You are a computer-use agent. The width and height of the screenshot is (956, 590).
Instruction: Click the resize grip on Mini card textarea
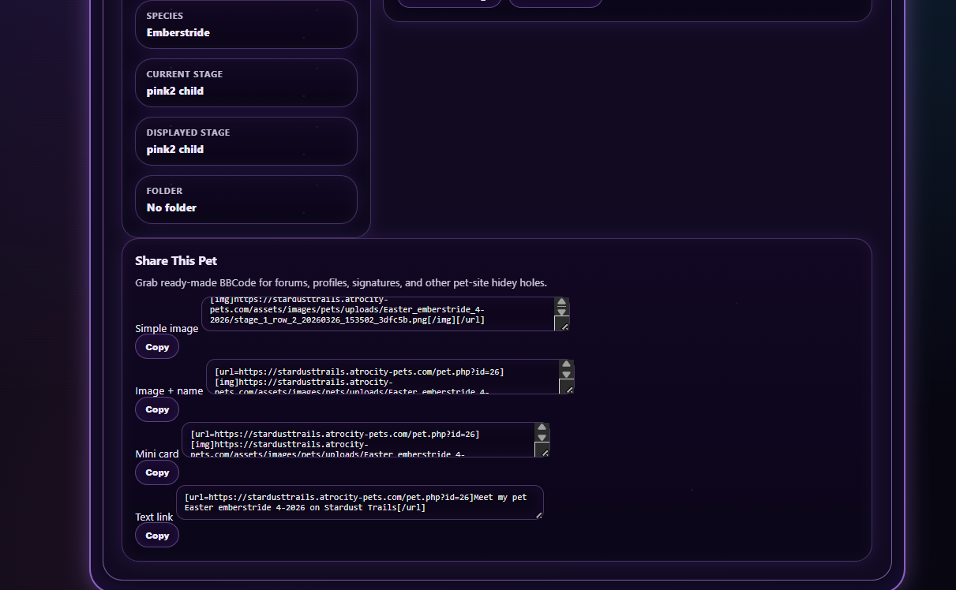543,450
